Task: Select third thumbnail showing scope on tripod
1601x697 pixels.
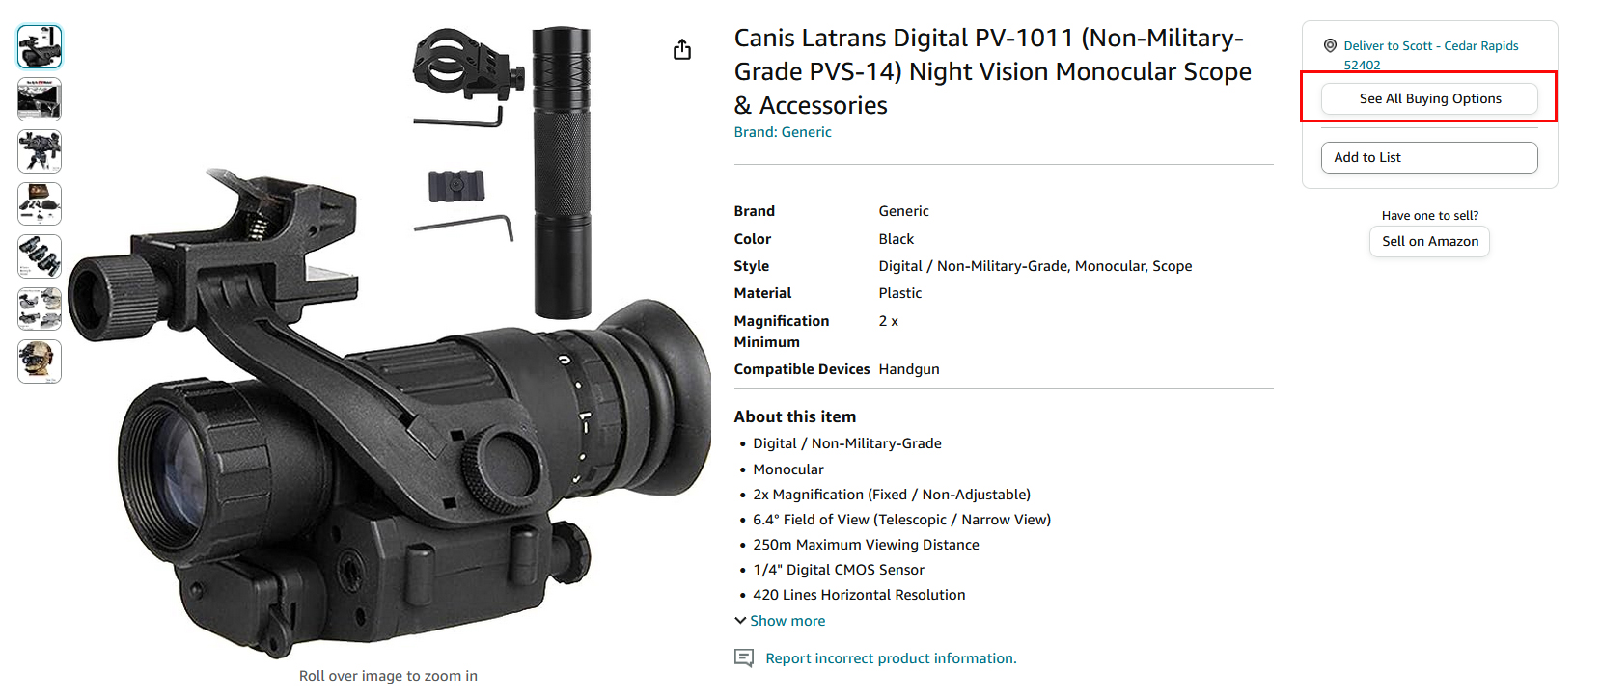Action: 40,151
